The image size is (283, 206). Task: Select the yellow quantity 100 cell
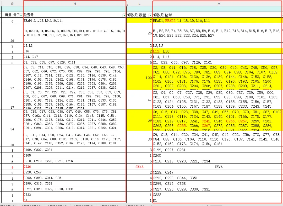coord(139,77)
